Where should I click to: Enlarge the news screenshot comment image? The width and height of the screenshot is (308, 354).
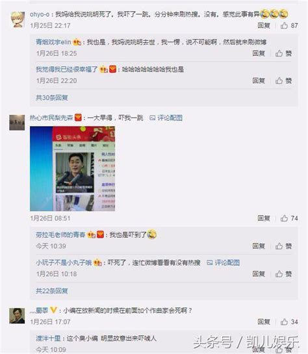(x=73, y=169)
